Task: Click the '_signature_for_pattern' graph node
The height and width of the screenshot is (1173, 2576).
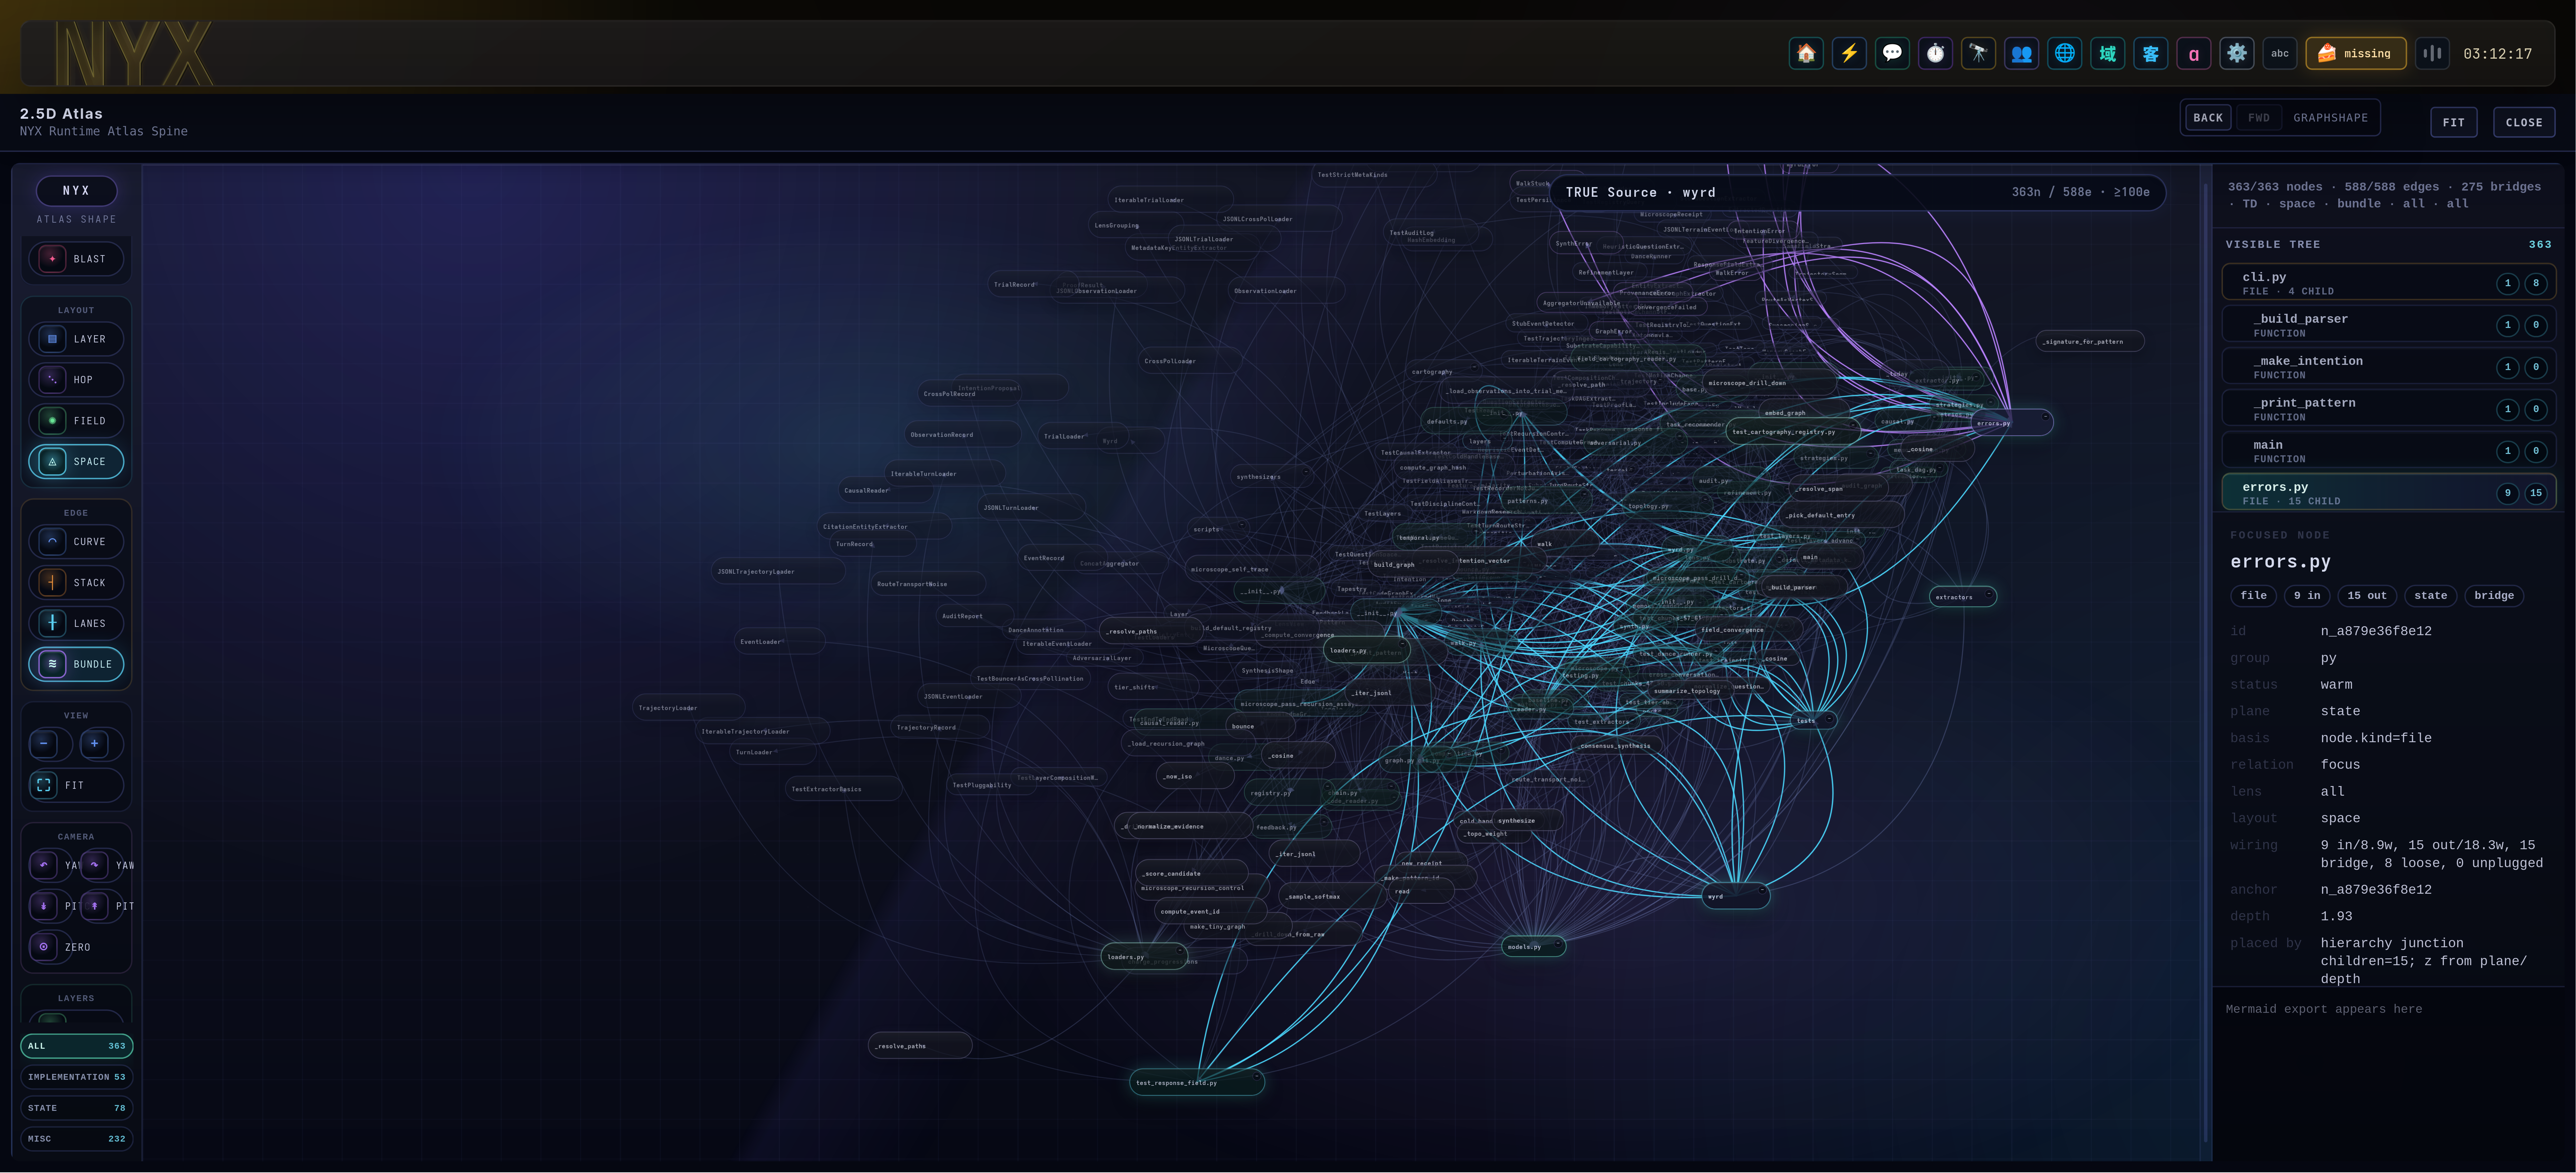Action: tap(2090, 342)
